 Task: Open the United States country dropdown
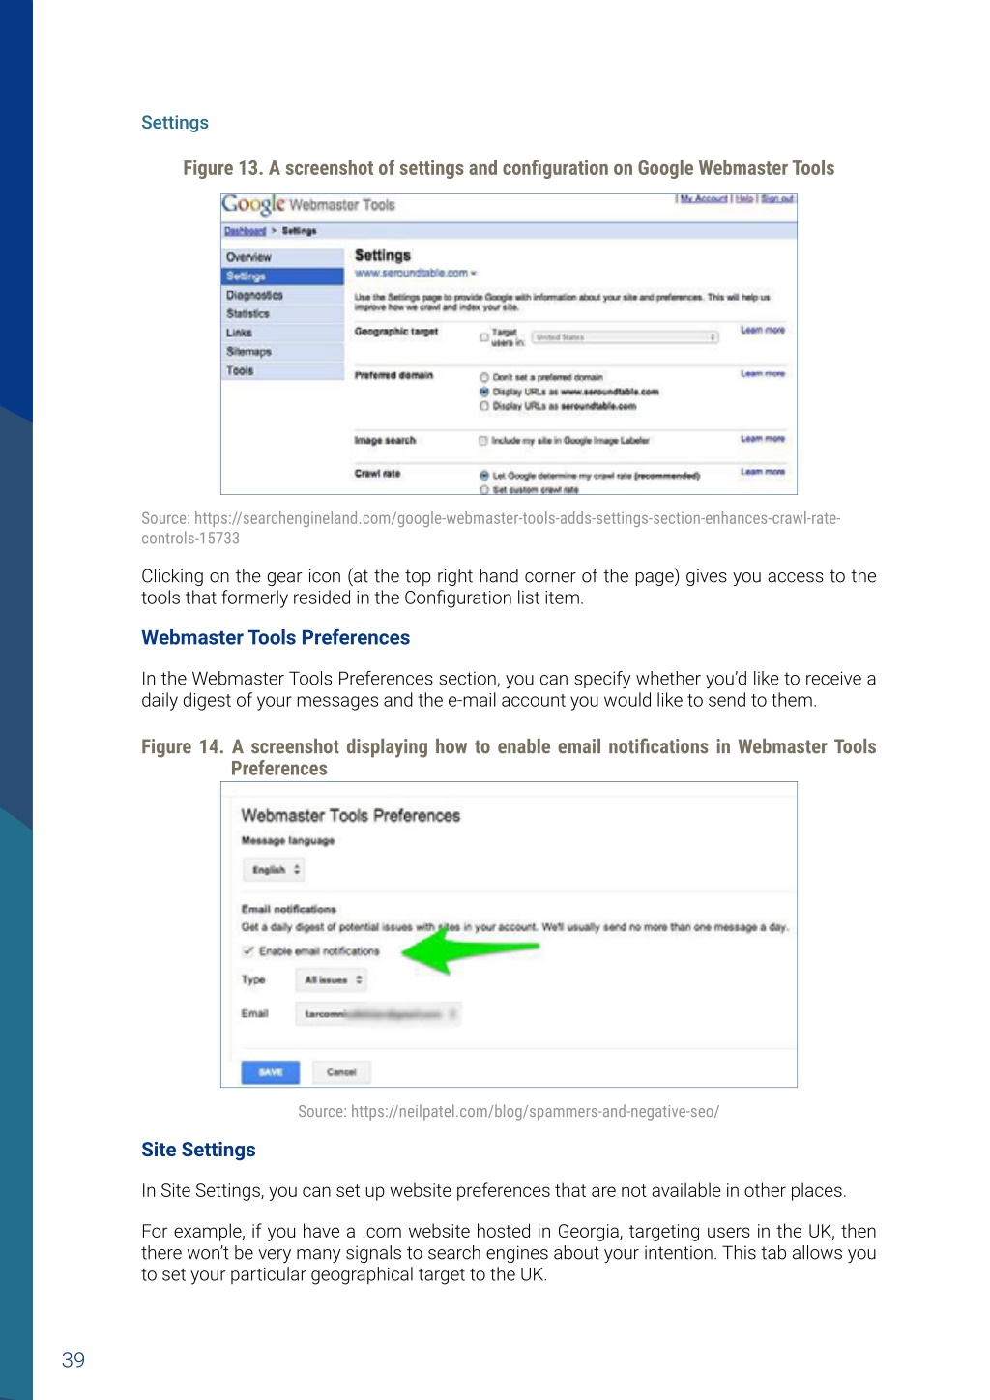(626, 337)
